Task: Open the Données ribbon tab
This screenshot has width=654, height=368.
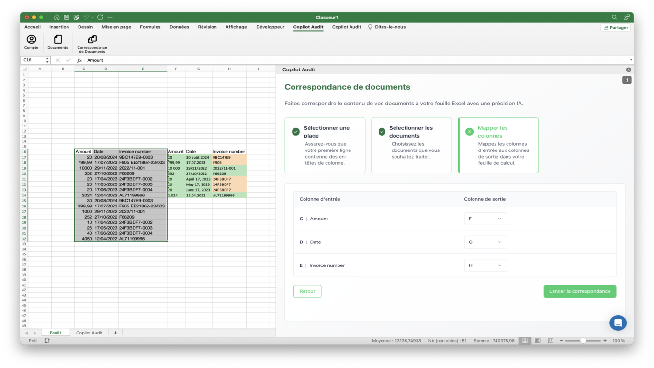Action: pyautogui.click(x=179, y=27)
